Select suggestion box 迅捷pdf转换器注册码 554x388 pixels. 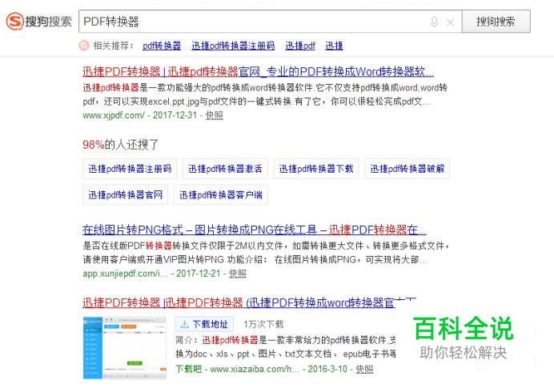pyautogui.click(x=130, y=169)
